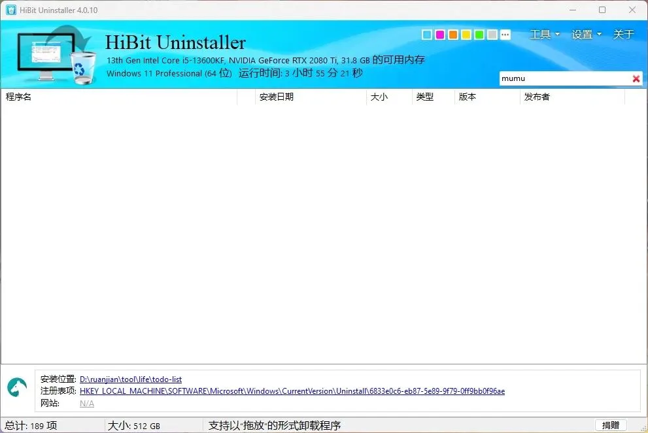Click the title bar app icon
The image size is (648, 433).
pyautogui.click(x=11, y=10)
